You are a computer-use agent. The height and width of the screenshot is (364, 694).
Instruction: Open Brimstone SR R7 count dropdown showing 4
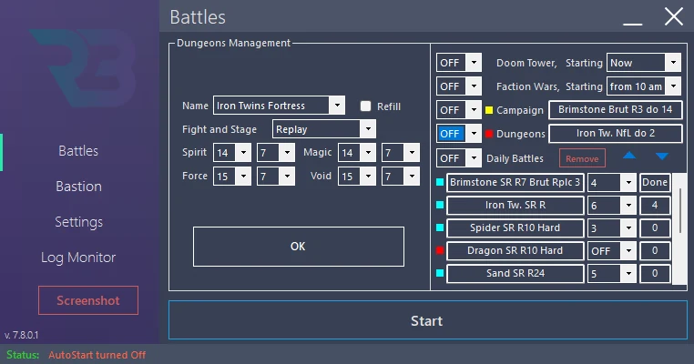coord(612,182)
